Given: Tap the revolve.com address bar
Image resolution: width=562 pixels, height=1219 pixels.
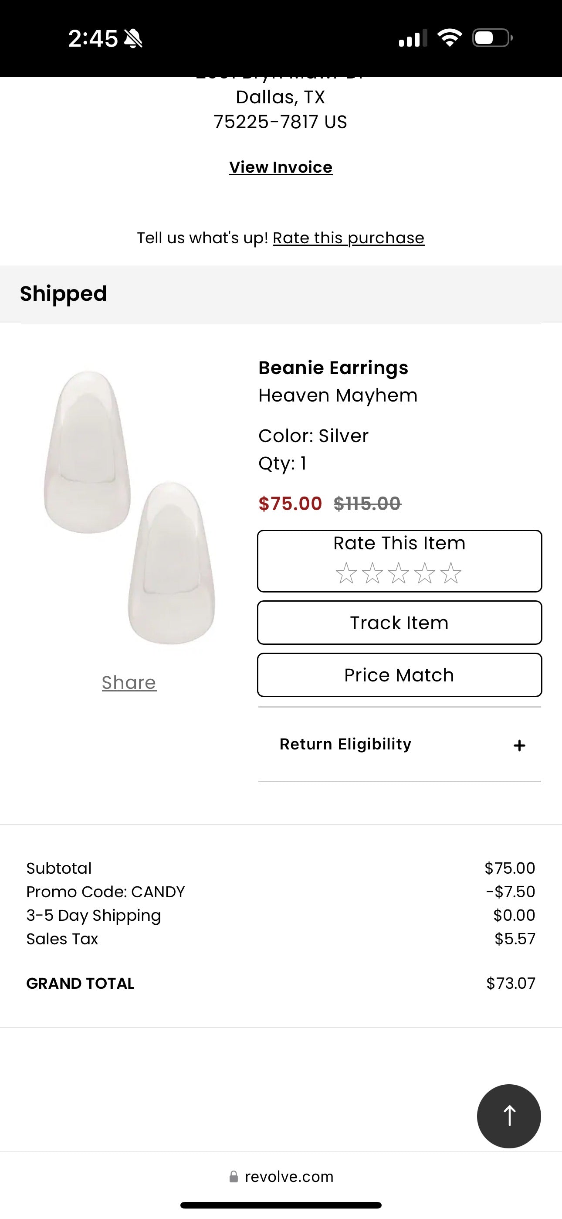Looking at the screenshot, I should click(288, 1176).
